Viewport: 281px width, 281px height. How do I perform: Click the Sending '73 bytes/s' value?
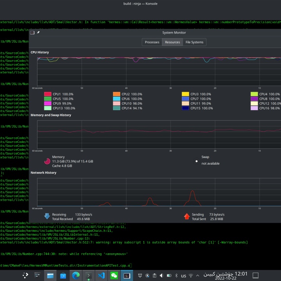coord(217,215)
